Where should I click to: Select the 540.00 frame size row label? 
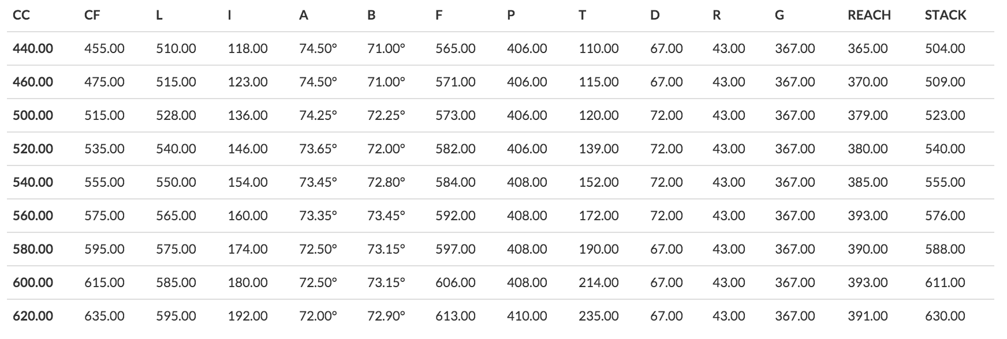click(x=33, y=182)
